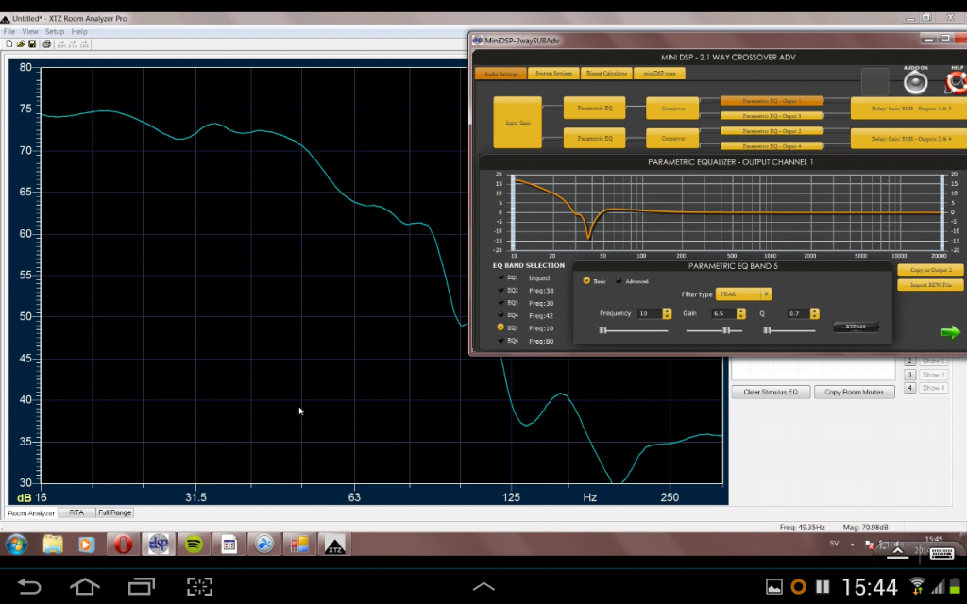Image resolution: width=967 pixels, height=604 pixels.
Task: Switch to XTZ taskbar icon
Action: pos(335,545)
